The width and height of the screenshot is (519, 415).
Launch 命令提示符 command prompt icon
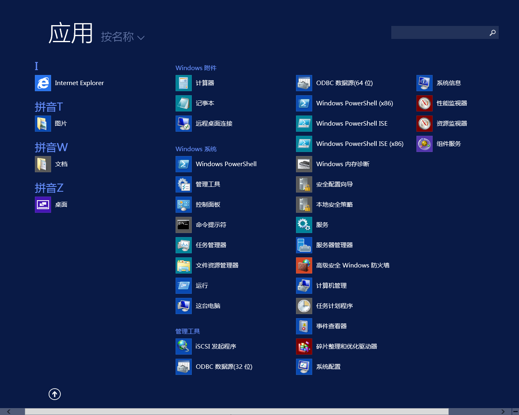184,225
